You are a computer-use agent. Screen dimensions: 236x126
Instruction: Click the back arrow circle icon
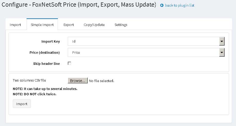pyautogui.click(x=162, y=5)
